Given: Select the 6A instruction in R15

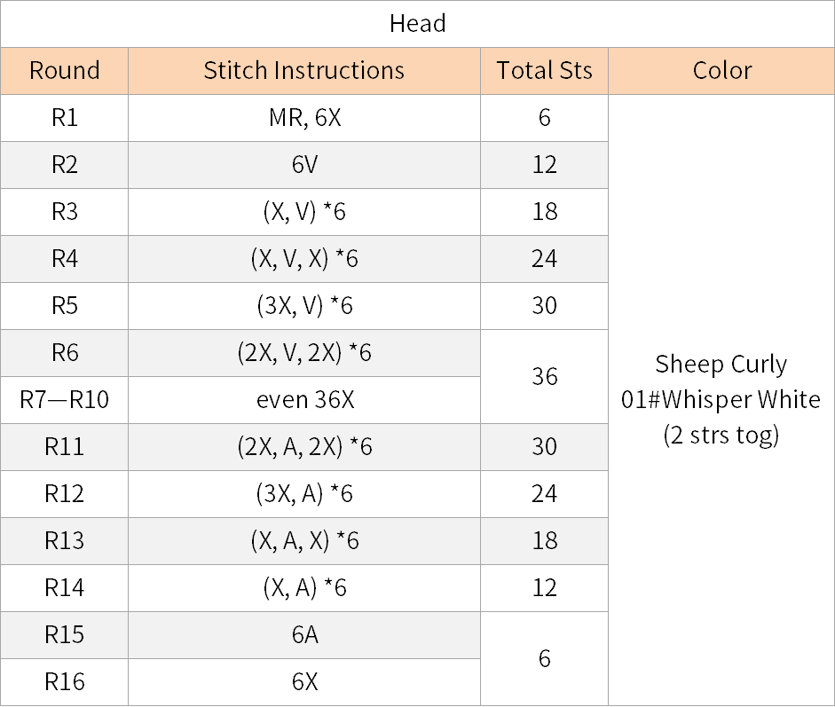Looking at the screenshot, I should click(x=304, y=635).
